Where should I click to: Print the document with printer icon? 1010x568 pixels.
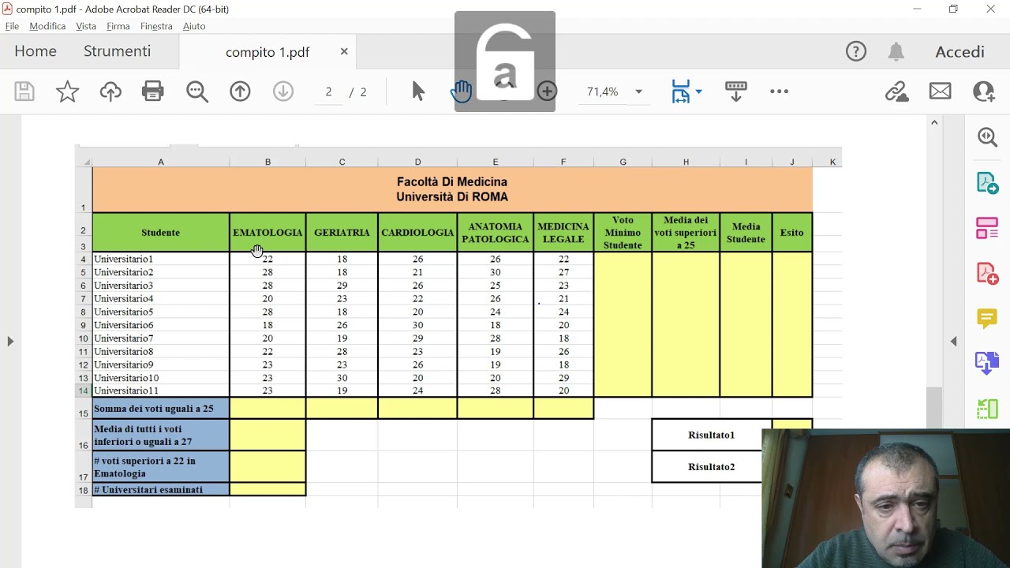point(153,92)
